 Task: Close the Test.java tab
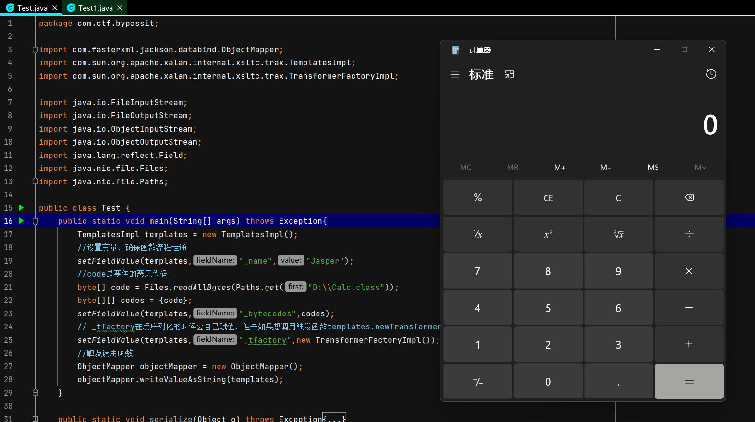[55, 8]
